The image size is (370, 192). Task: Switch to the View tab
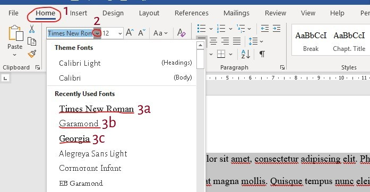[308, 13]
